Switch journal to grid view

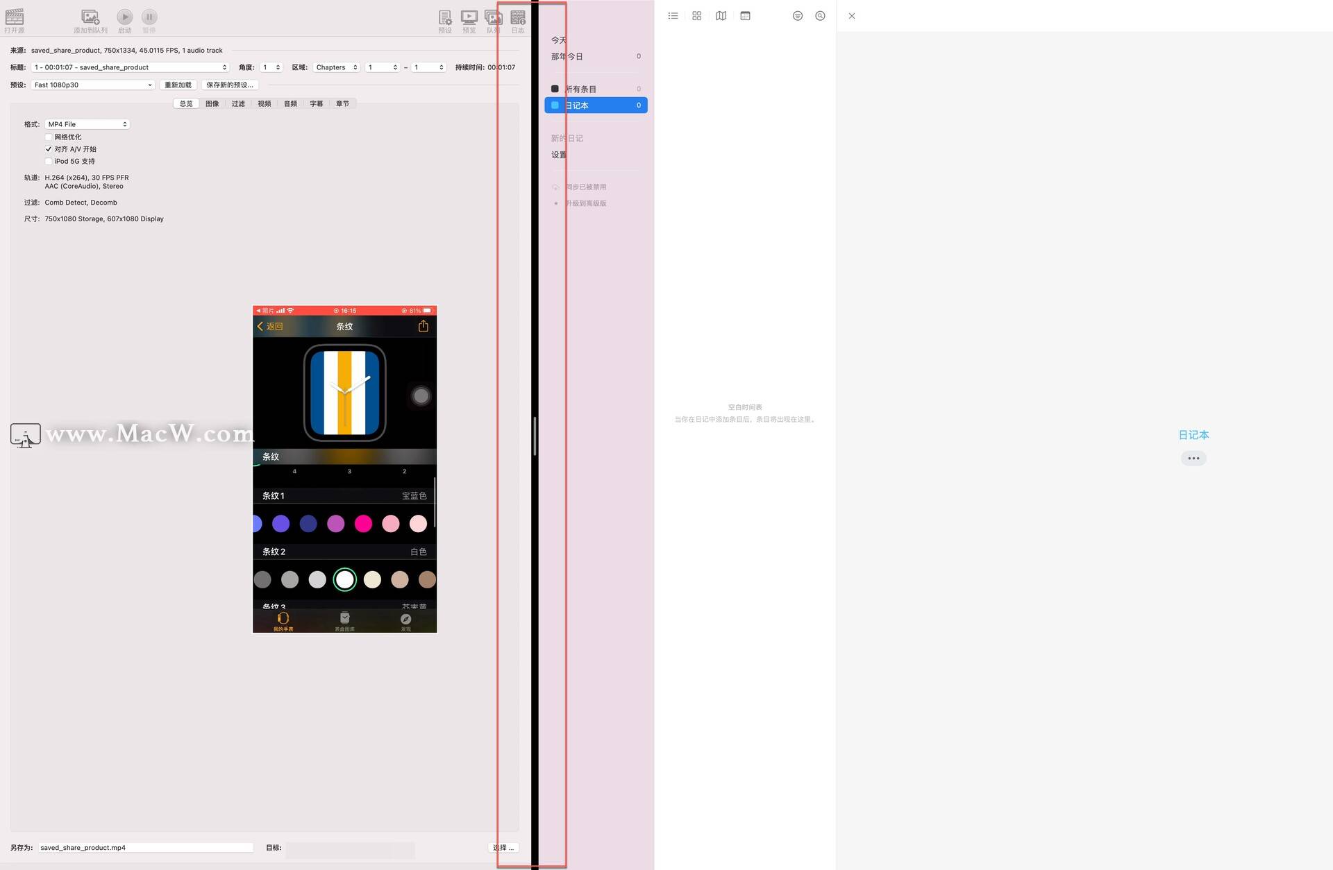pos(696,16)
